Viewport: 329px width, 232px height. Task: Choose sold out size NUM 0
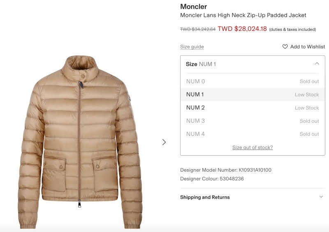tap(253, 81)
